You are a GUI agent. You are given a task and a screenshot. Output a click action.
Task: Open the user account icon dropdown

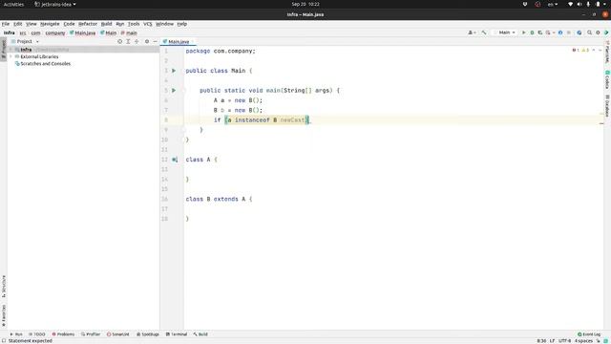pyautogui.click(x=472, y=32)
